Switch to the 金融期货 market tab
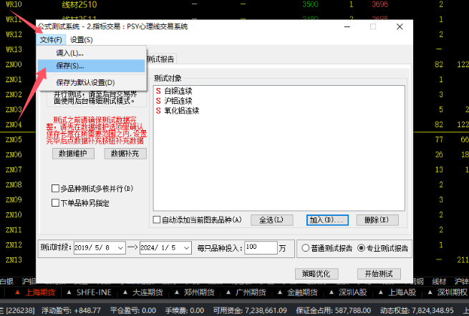469x316 pixels. point(302,292)
